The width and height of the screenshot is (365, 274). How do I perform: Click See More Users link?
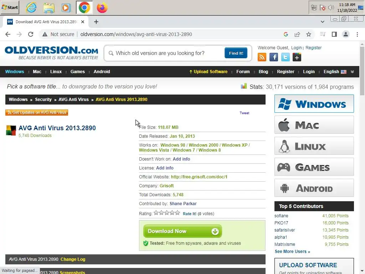(292, 252)
